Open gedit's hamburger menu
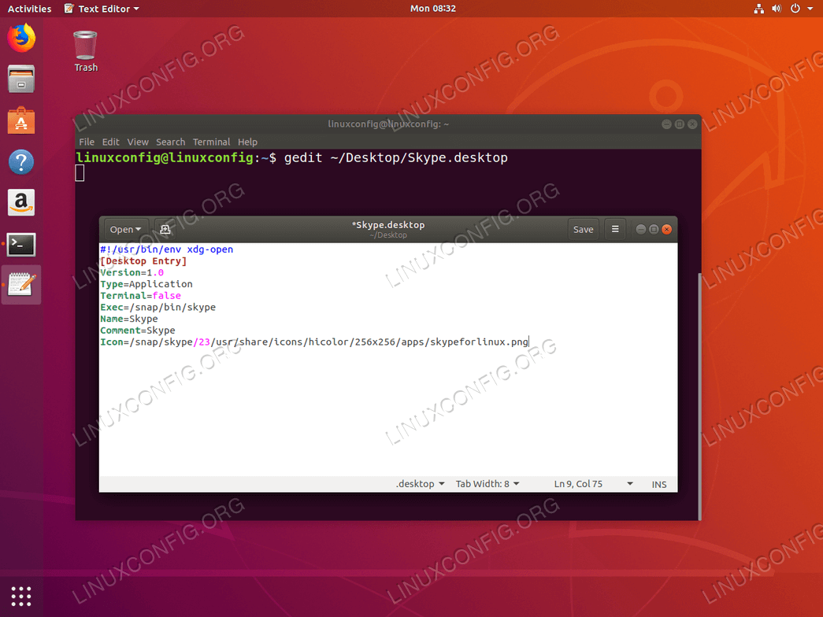The height and width of the screenshot is (617, 823). (x=614, y=229)
